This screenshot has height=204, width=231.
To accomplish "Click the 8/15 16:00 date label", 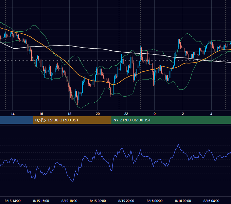I will 41,201.
